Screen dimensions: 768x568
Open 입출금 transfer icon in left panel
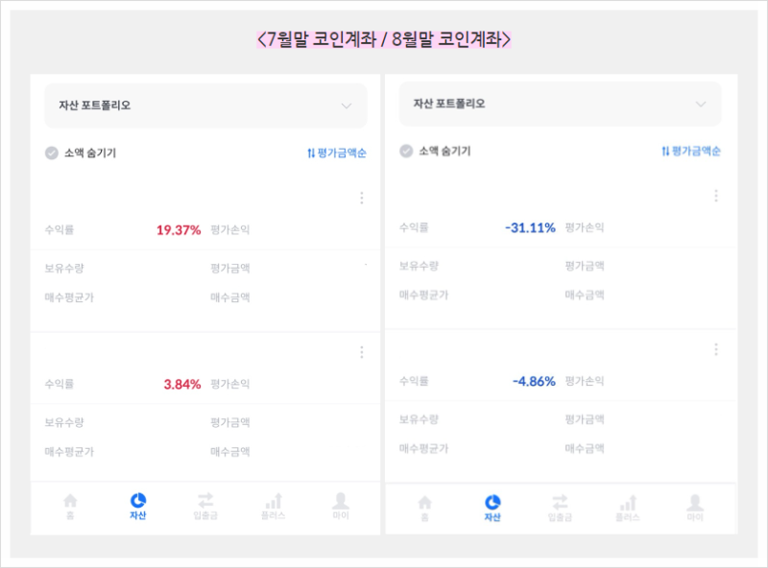coord(205,501)
